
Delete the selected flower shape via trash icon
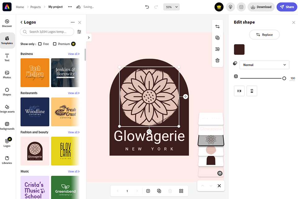(x=217, y=61)
